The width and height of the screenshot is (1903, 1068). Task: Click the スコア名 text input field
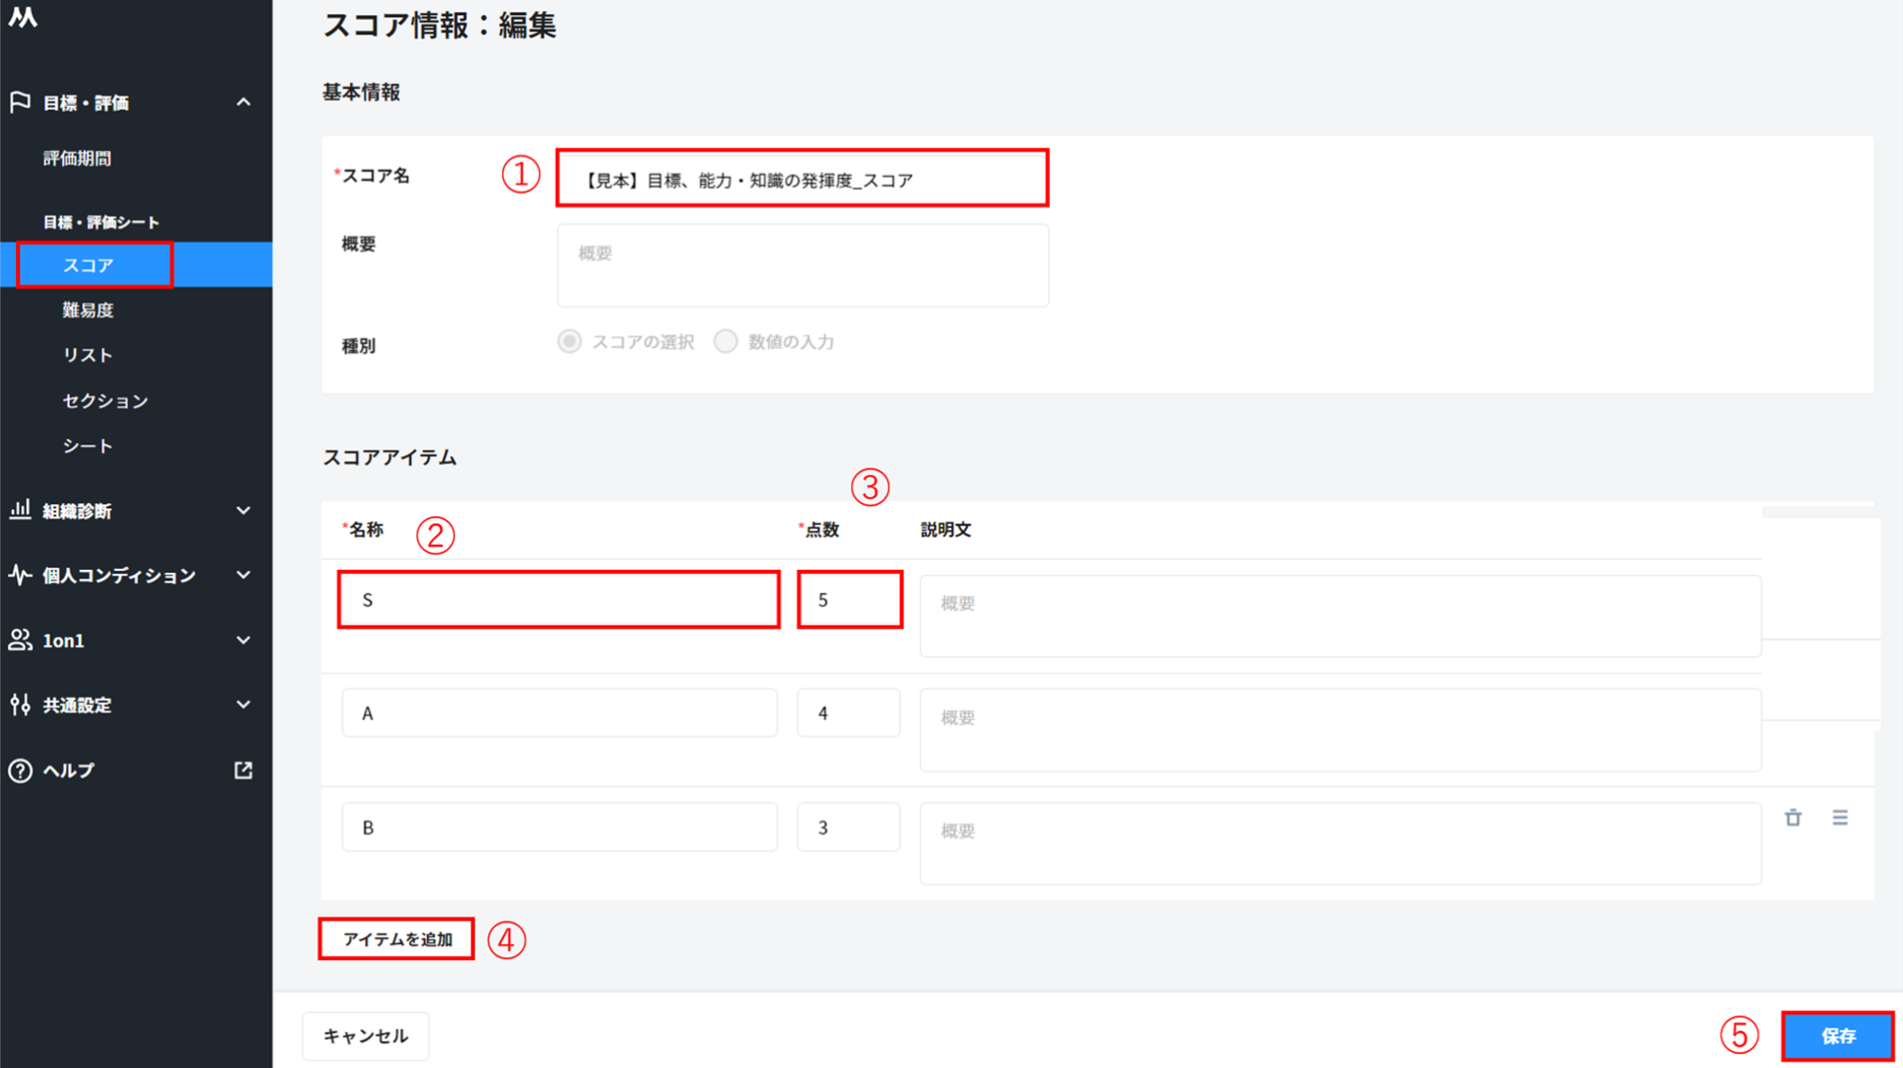802,180
